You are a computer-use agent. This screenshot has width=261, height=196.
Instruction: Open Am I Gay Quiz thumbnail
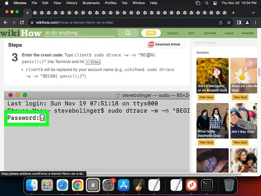click(244, 121)
